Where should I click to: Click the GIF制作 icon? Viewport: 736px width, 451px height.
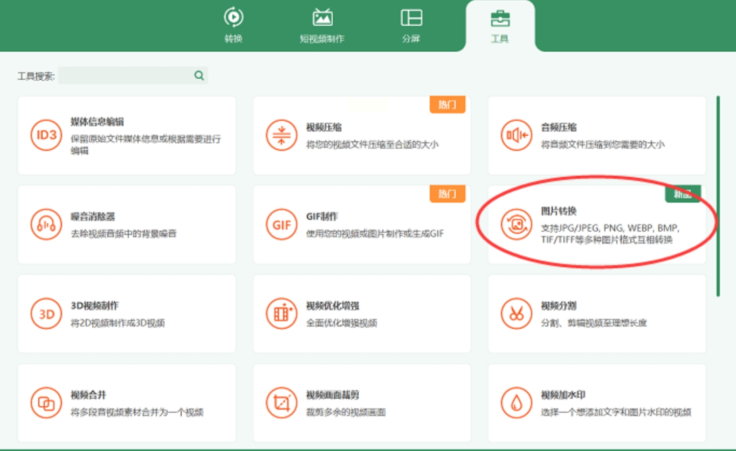click(x=281, y=224)
